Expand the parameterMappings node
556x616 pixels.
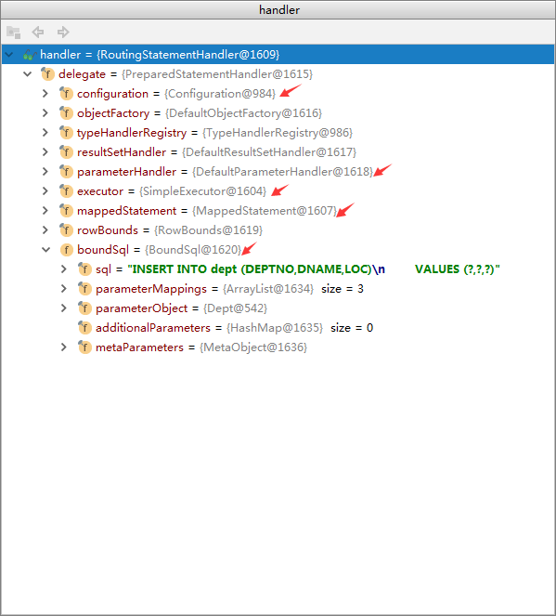coord(64,289)
